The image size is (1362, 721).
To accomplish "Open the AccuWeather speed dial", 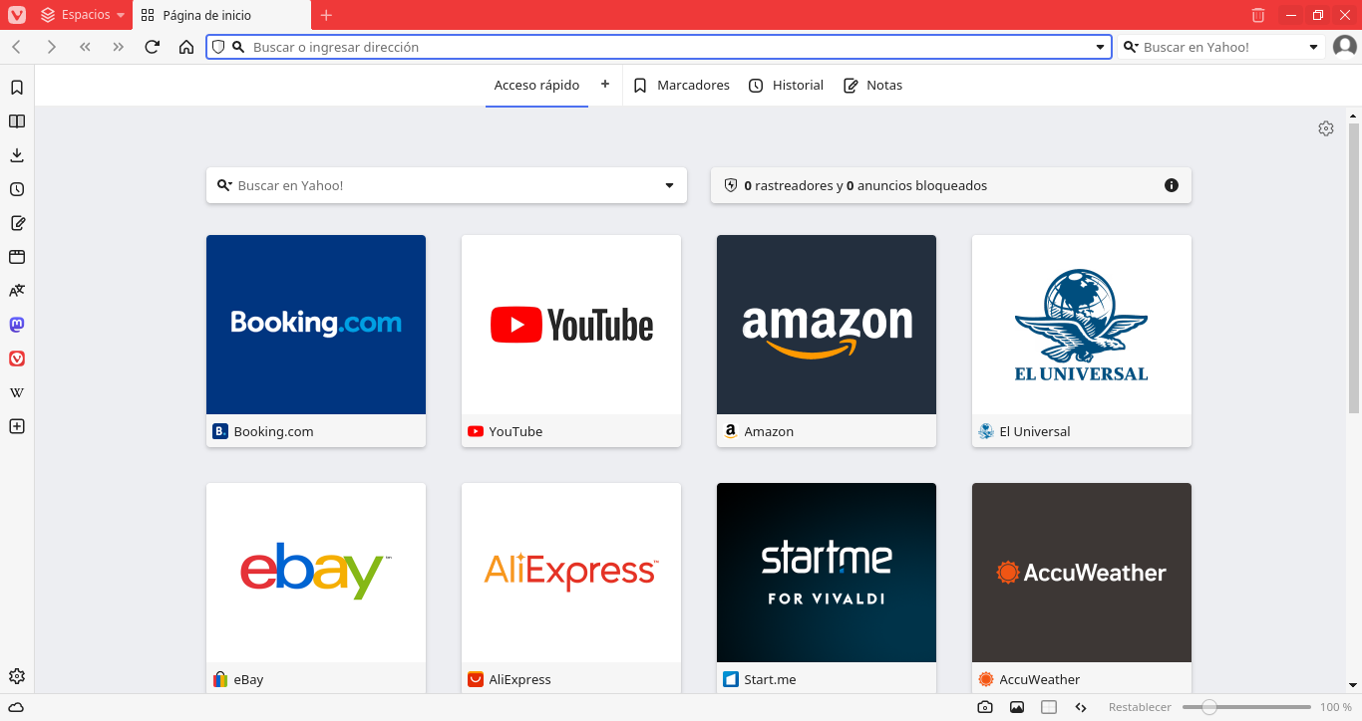I will pos(1082,588).
